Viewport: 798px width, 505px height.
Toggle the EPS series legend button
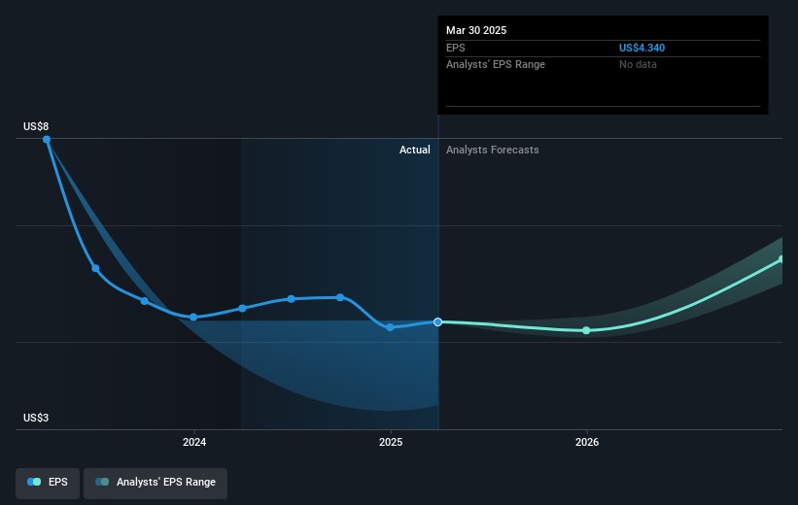(x=49, y=483)
